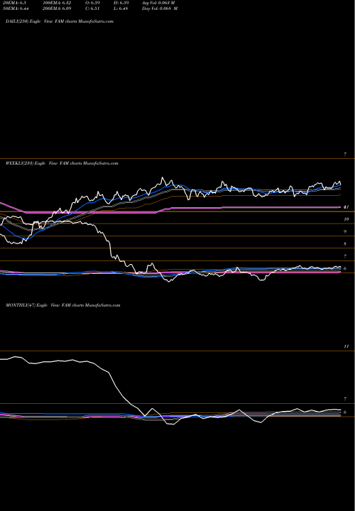355x511 pixels.
Task: Select the 50EMA value label
Action: coord(16,9)
